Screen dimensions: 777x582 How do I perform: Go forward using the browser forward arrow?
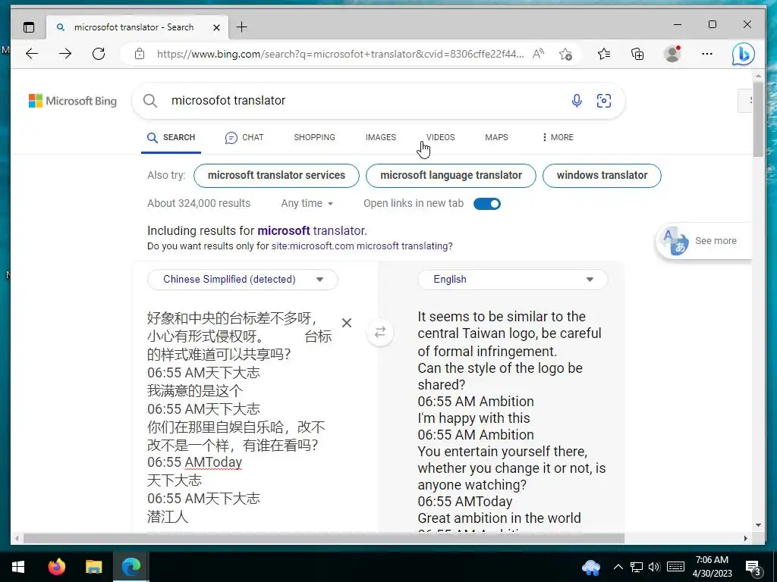[x=65, y=54]
